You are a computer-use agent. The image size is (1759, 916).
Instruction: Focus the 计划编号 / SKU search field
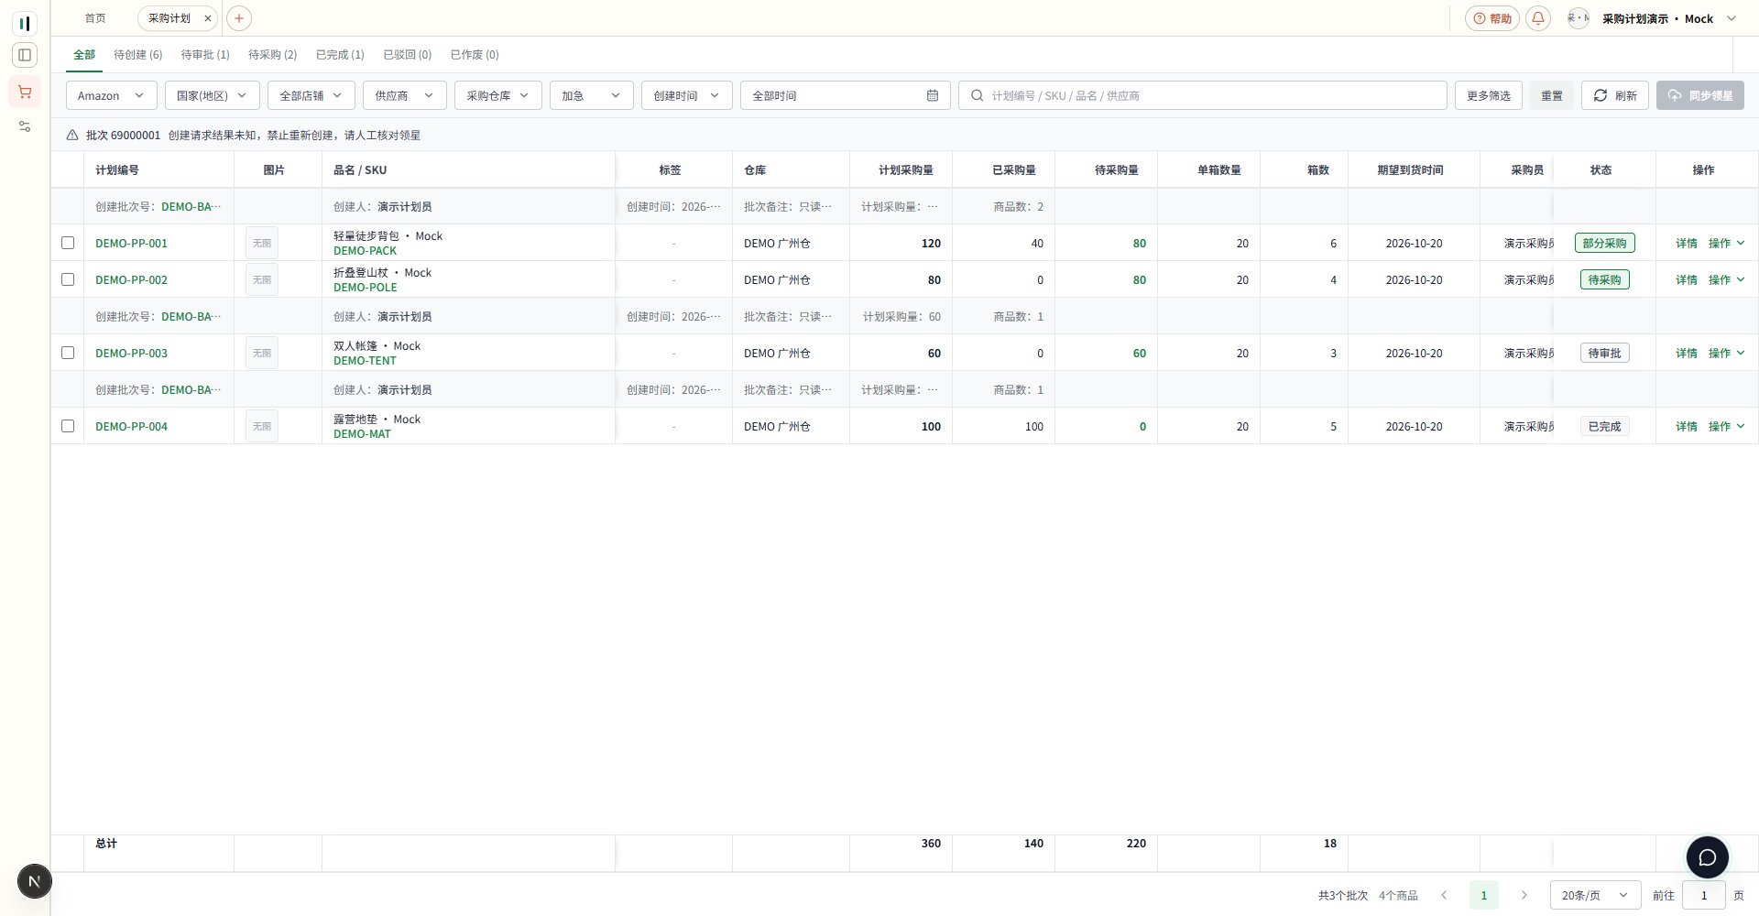(1203, 95)
